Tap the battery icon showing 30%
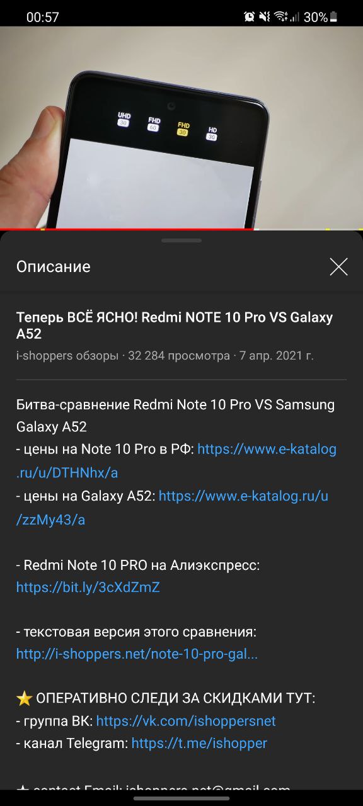 coord(333,17)
